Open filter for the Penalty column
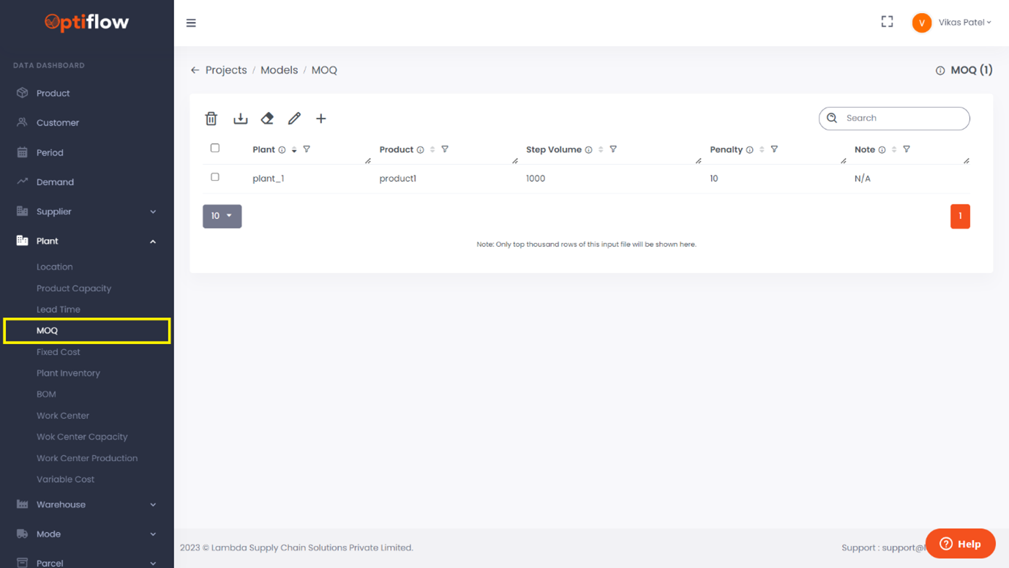The image size is (1009, 568). (774, 149)
